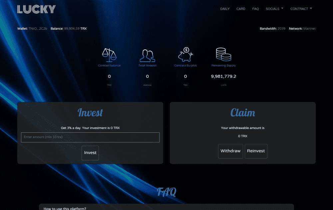Go to the FAQ section
The width and height of the screenshot is (333, 210).
(x=255, y=9)
